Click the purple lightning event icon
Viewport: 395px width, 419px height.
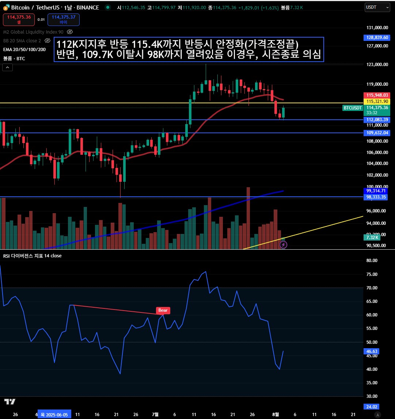(x=284, y=245)
